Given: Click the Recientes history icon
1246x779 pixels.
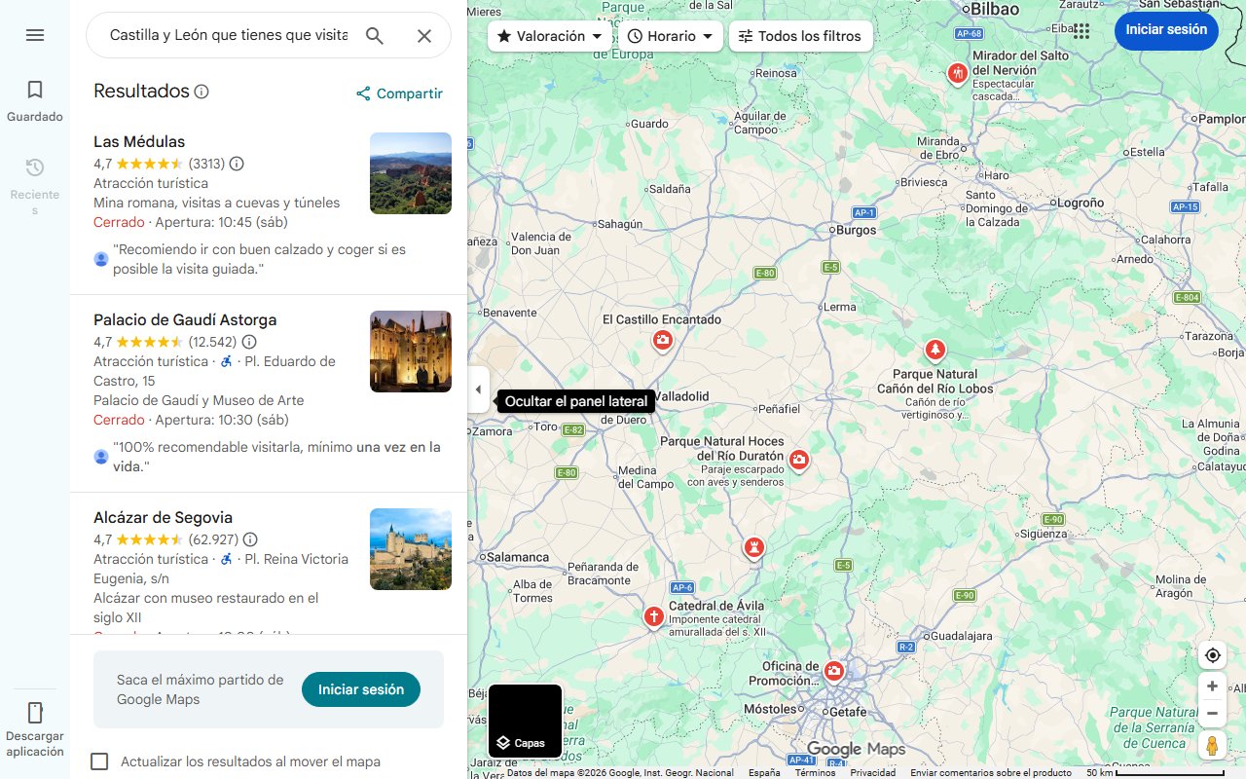Looking at the screenshot, I should 35,167.
